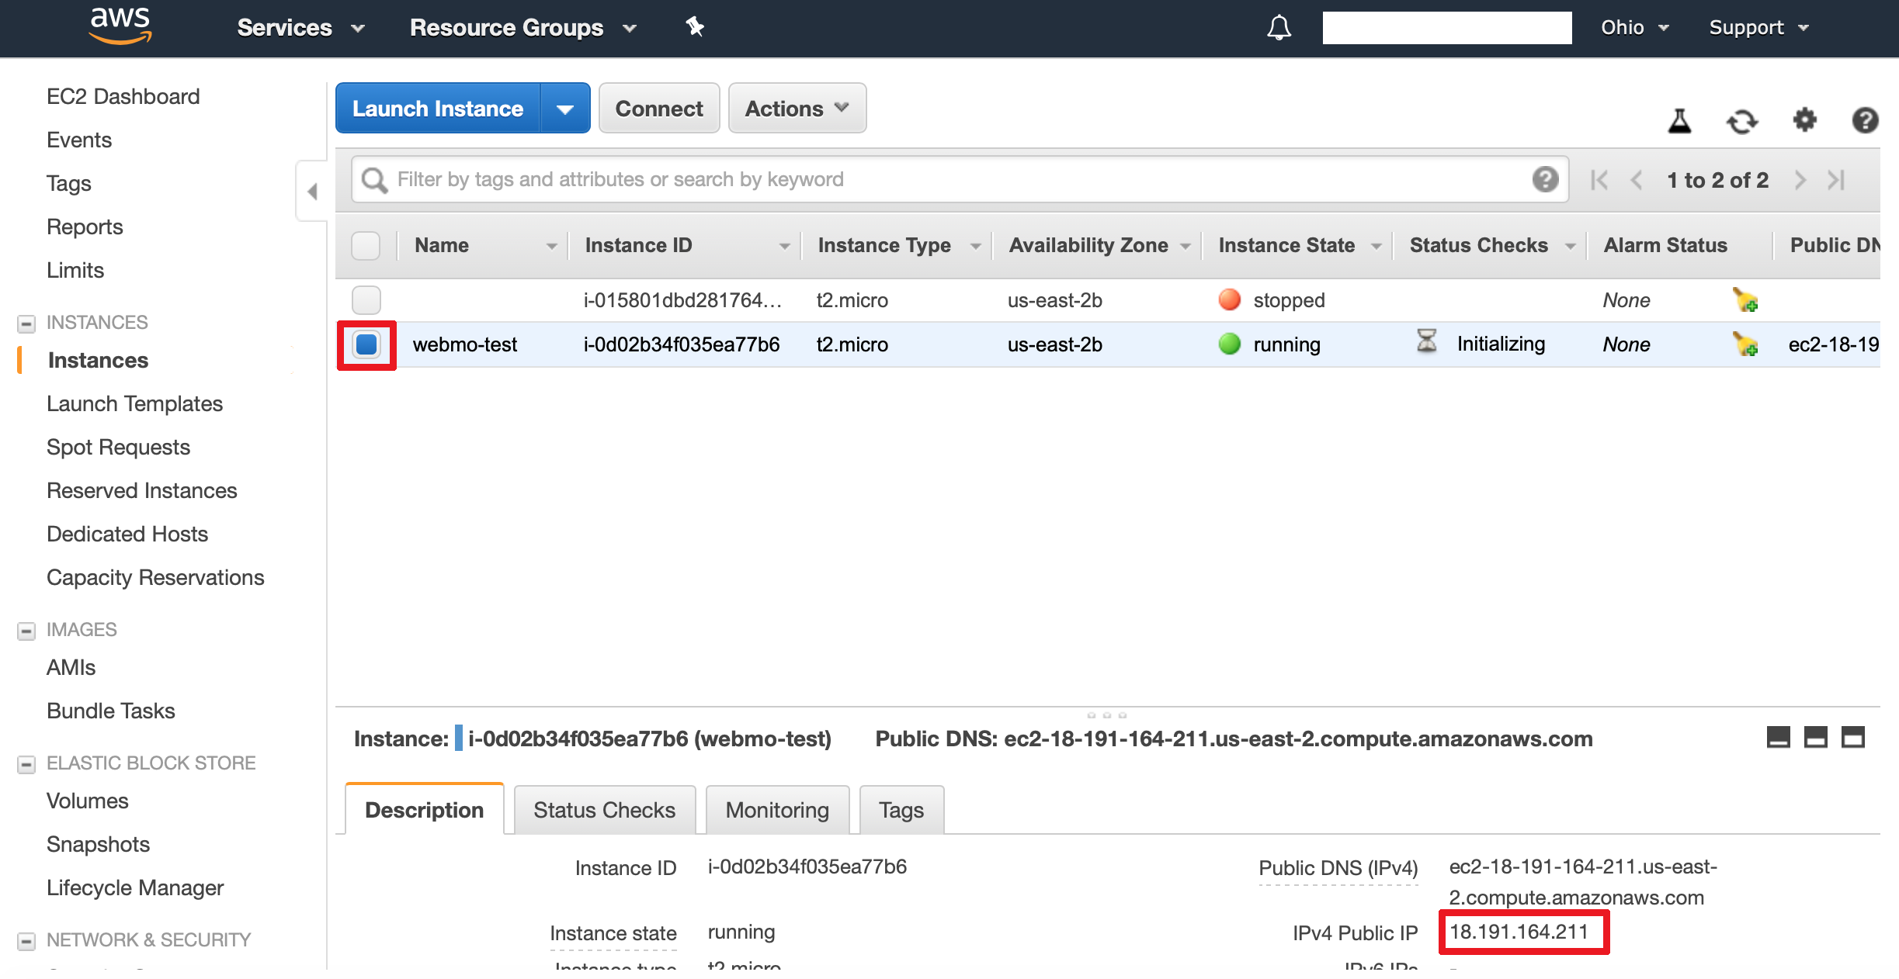
Task: Toggle the select all instances checkbox
Action: point(366,245)
